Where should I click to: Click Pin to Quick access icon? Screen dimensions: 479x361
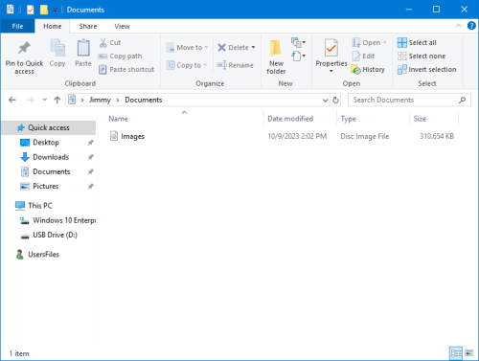click(24, 48)
